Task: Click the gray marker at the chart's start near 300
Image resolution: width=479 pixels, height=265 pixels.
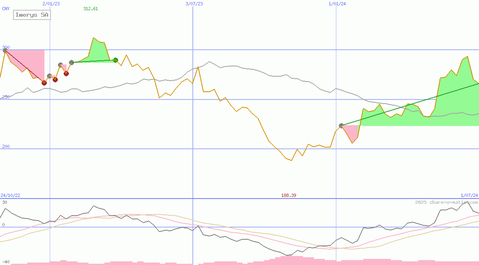Action: pyautogui.click(x=5, y=51)
